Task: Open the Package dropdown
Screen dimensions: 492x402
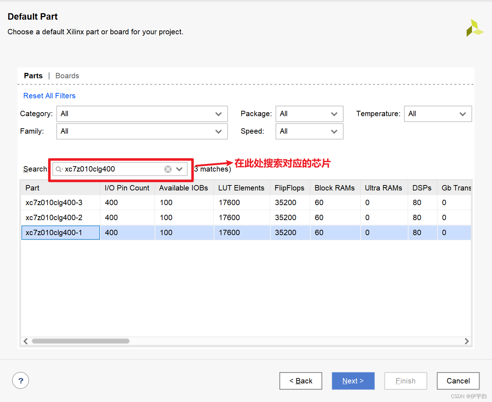Action: [310, 114]
